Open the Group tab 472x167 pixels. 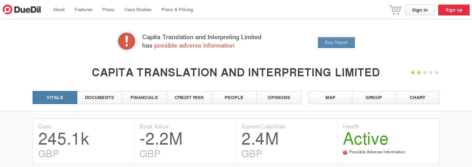[x=374, y=98]
